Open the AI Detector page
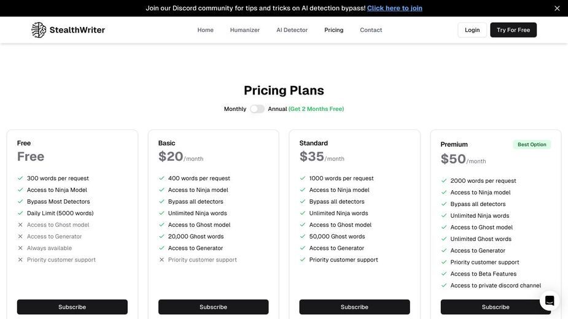The image size is (568, 319). click(x=292, y=30)
